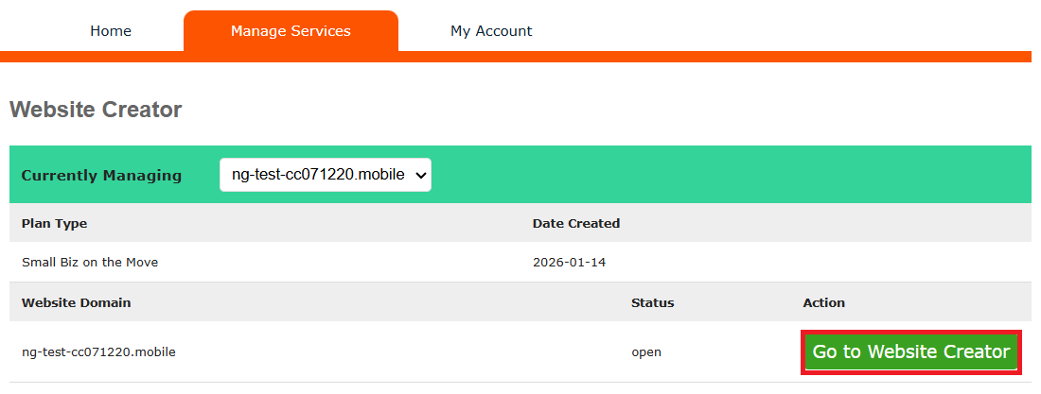
Task: Click the Currently Managing label
Action: tap(101, 176)
